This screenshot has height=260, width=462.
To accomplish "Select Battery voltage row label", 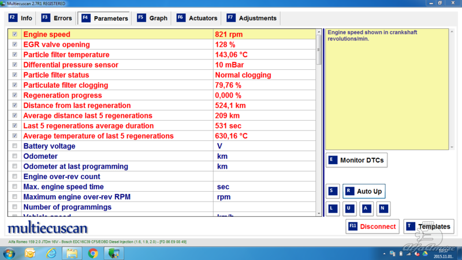I will click(49, 146).
